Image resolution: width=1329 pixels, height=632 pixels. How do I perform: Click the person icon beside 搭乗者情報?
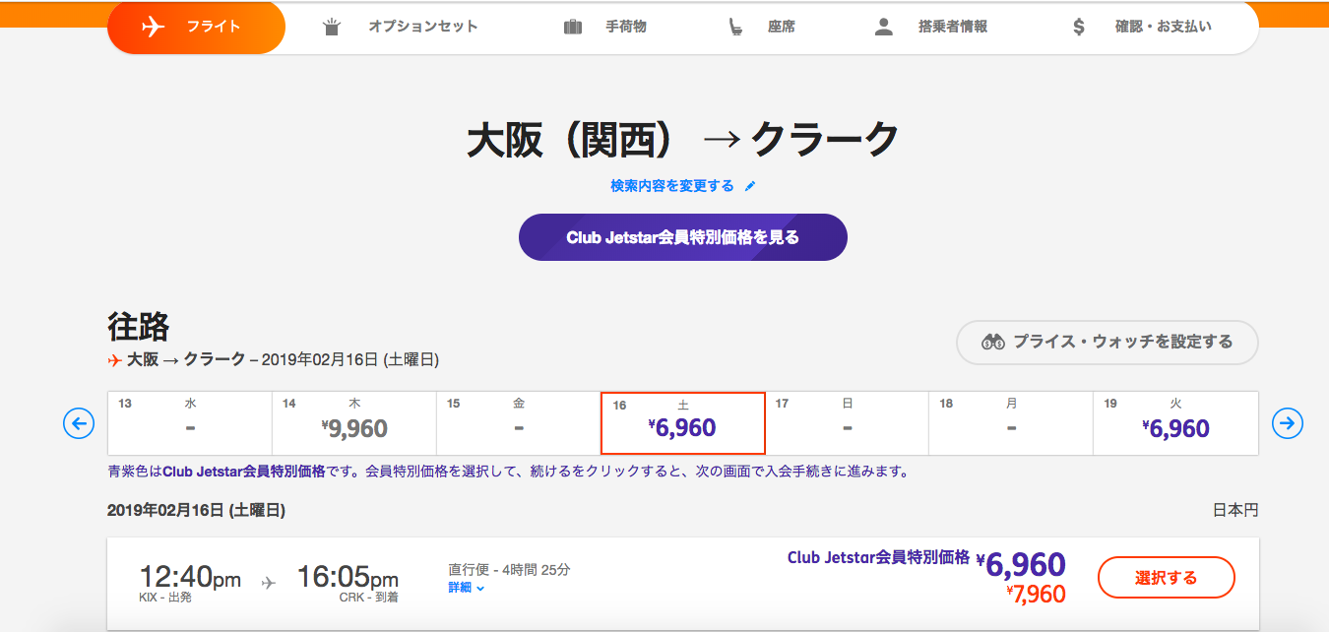[884, 27]
